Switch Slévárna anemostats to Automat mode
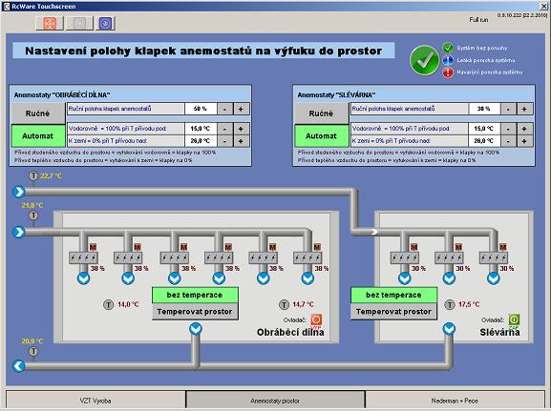This screenshot has width=551, height=411. (x=321, y=135)
